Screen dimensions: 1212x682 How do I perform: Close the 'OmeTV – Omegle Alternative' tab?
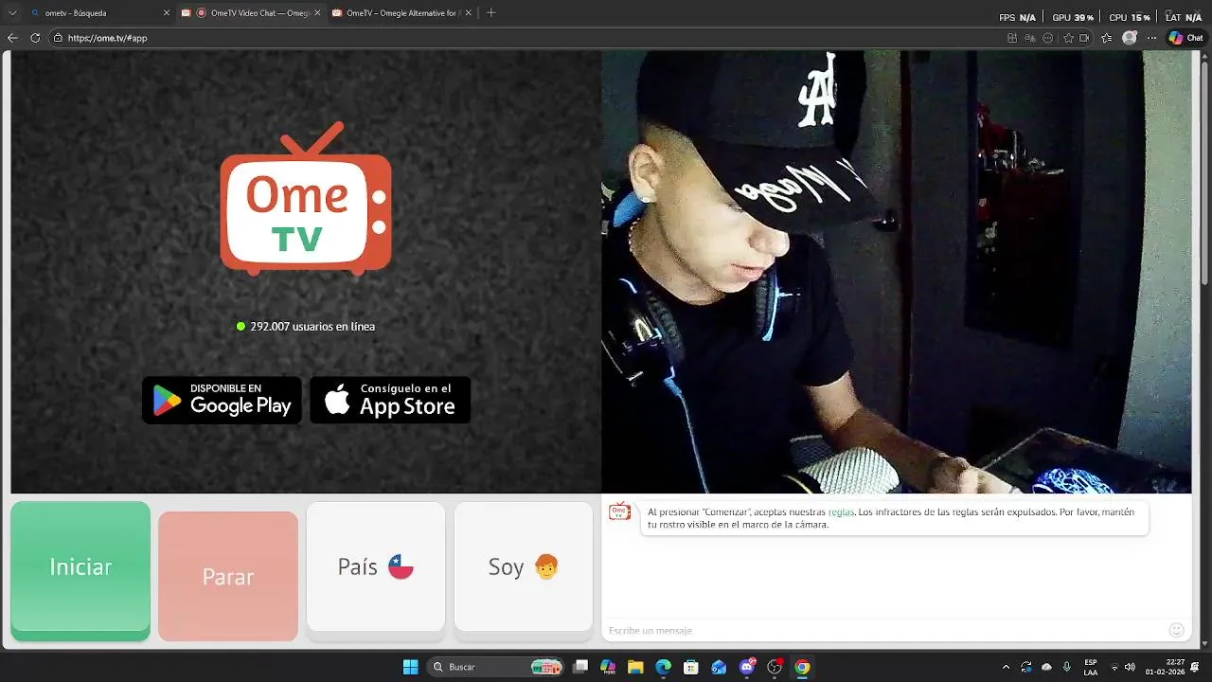(x=468, y=13)
